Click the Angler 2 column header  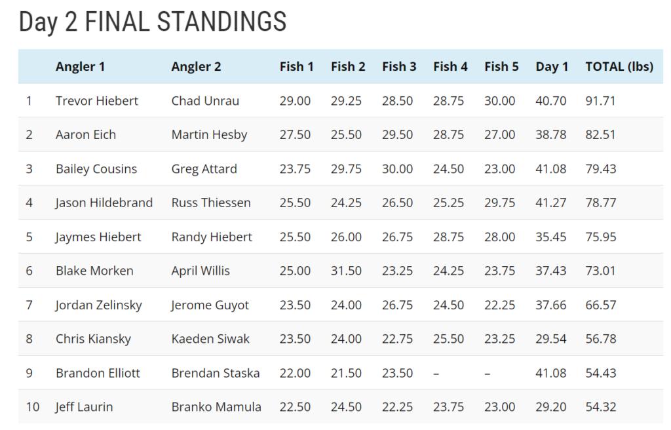tap(196, 66)
